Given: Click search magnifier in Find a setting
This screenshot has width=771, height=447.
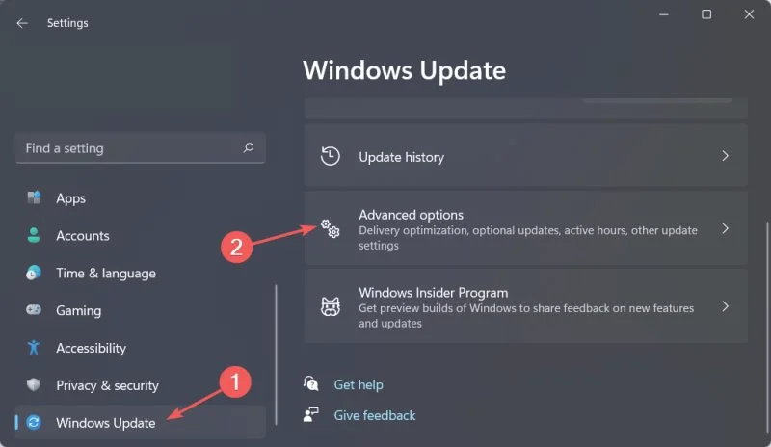Looking at the screenshot, I should (x=249, y=147).
